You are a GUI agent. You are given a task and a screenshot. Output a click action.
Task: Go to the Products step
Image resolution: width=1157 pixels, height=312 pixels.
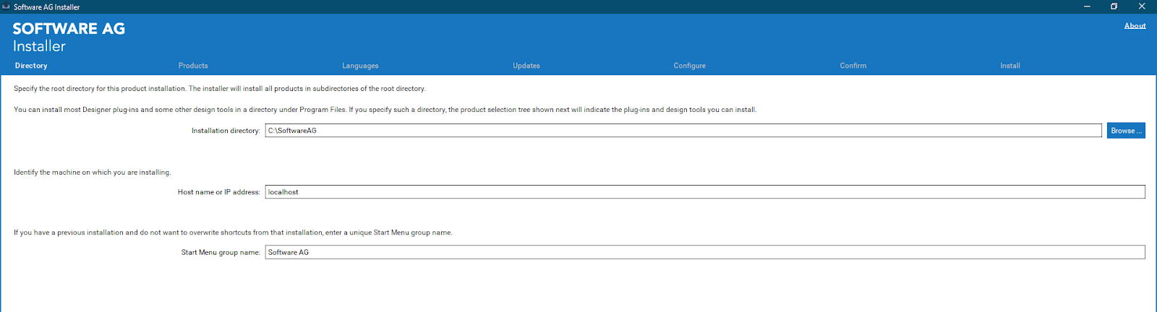click(x=193, y=66)
